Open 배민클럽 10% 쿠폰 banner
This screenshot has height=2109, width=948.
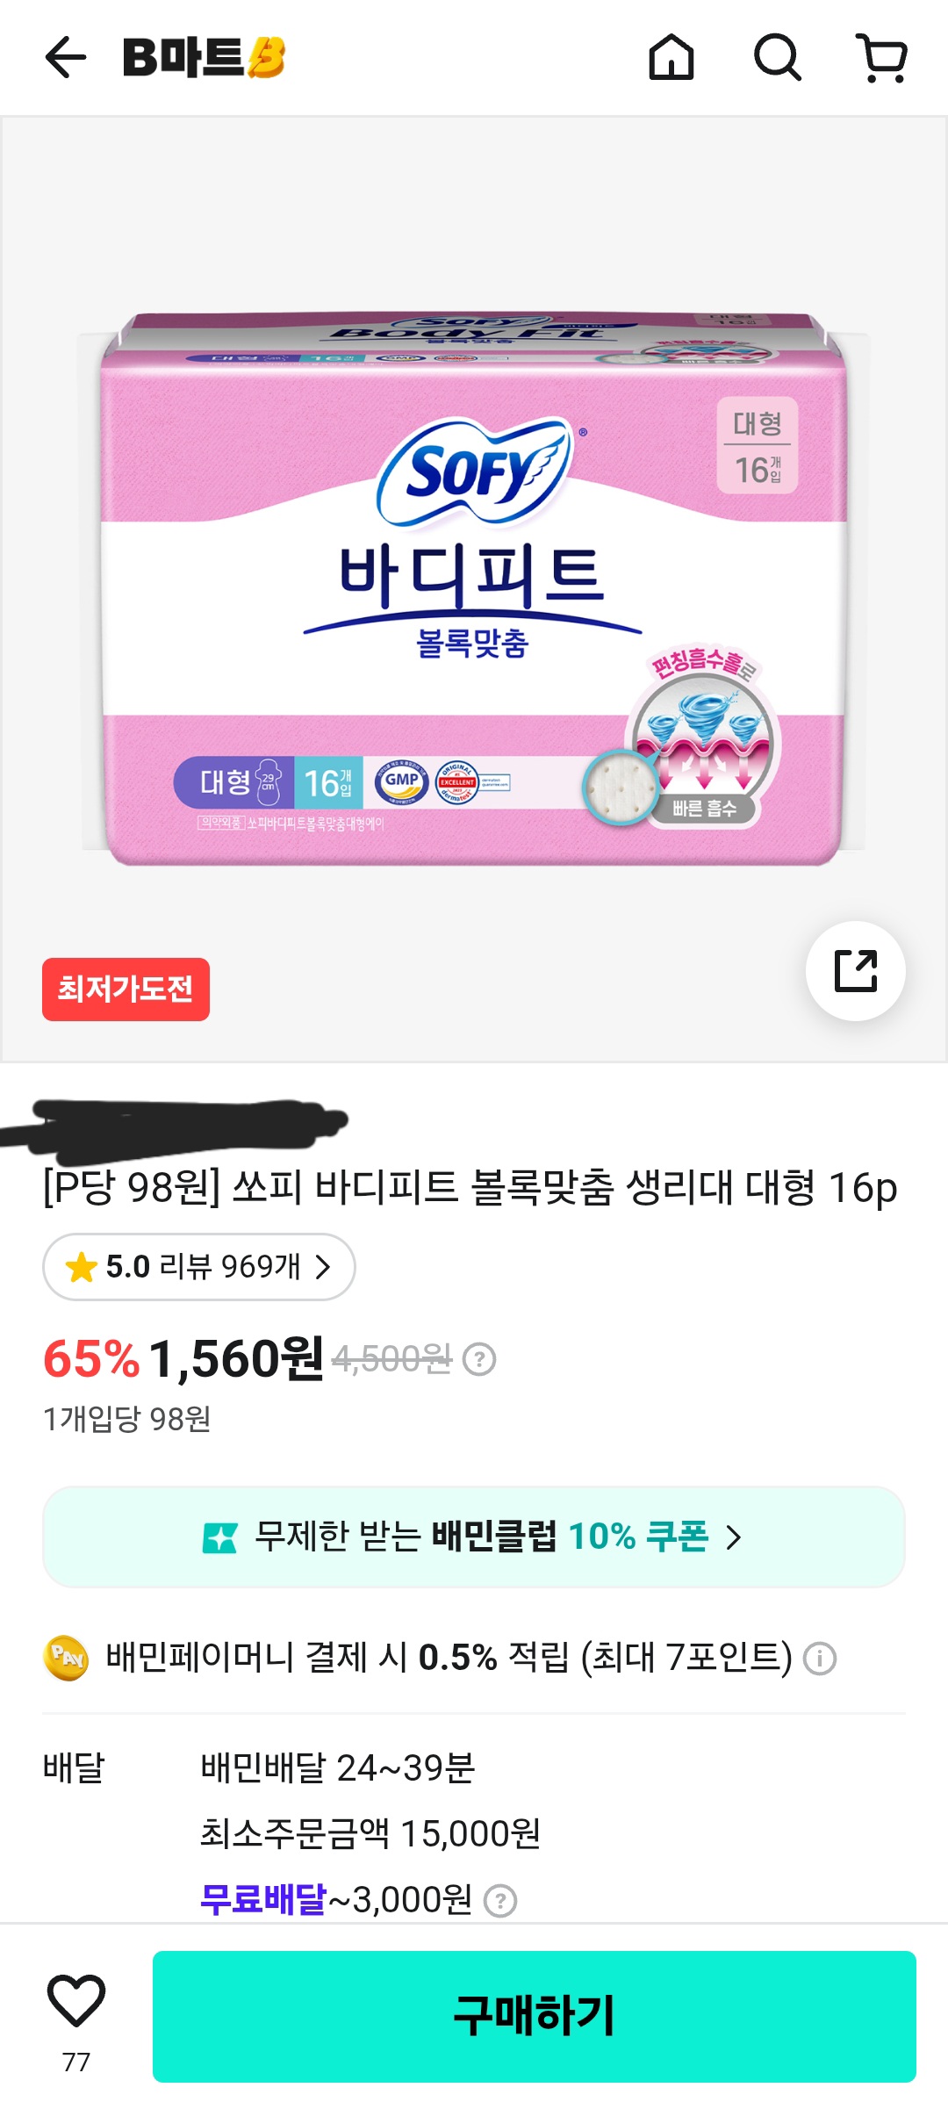pyautogui.click(x=474, y=1537)
